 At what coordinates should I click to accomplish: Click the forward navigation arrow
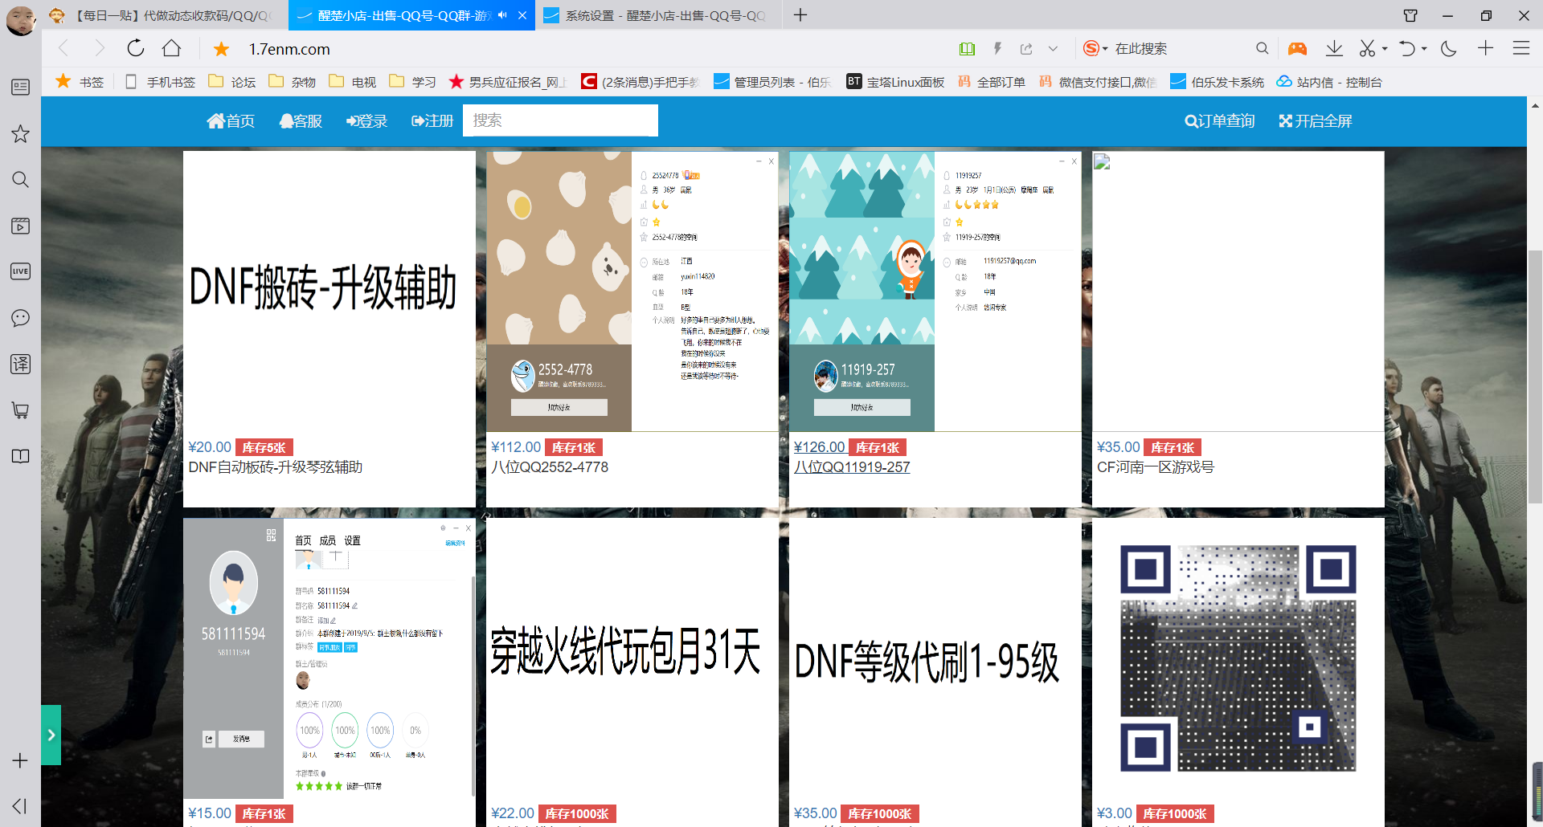[x=100, y=48]
